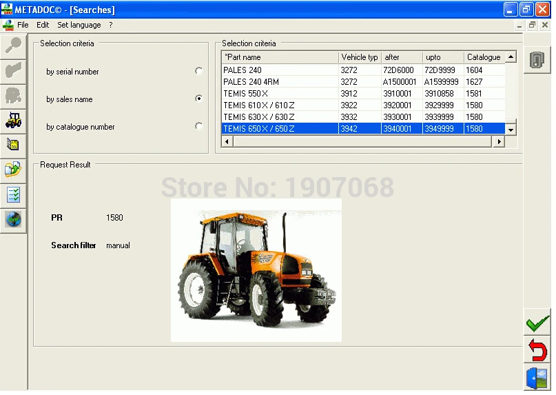The width and height of the screenshot is (556, 395).
Task: Open the globe icon in sidebar
Action: [13, 220]
